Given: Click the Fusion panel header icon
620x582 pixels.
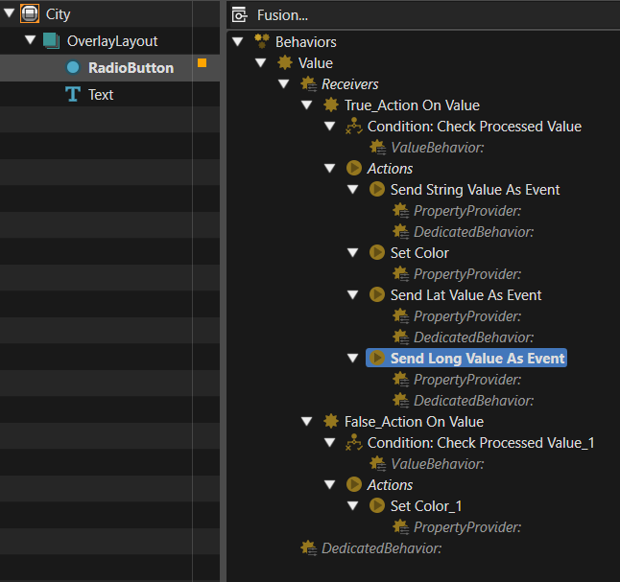Looking at the screenshot, I should (239, 15).
